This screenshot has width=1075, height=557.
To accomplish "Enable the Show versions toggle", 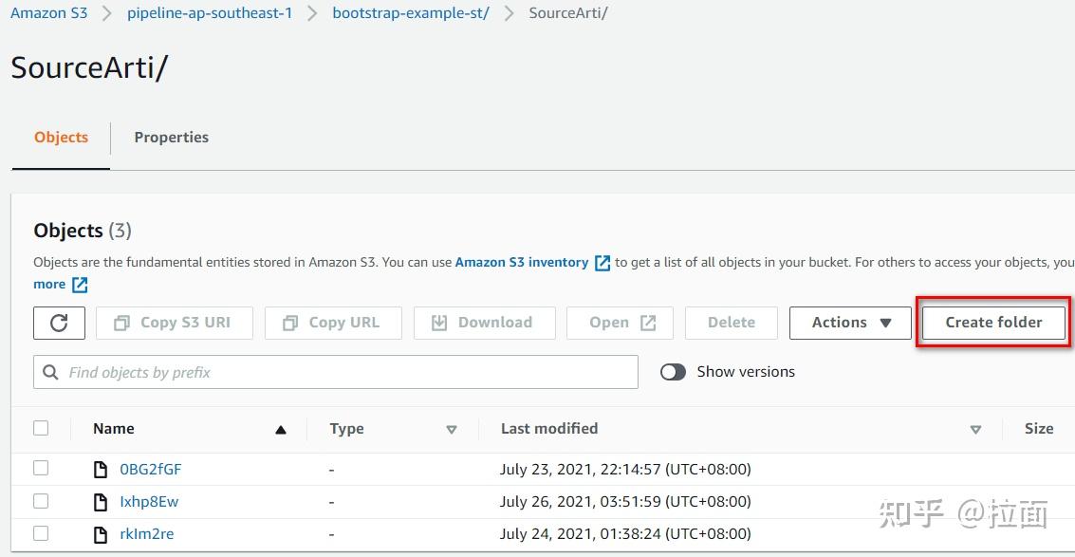I will click(673, 371).
